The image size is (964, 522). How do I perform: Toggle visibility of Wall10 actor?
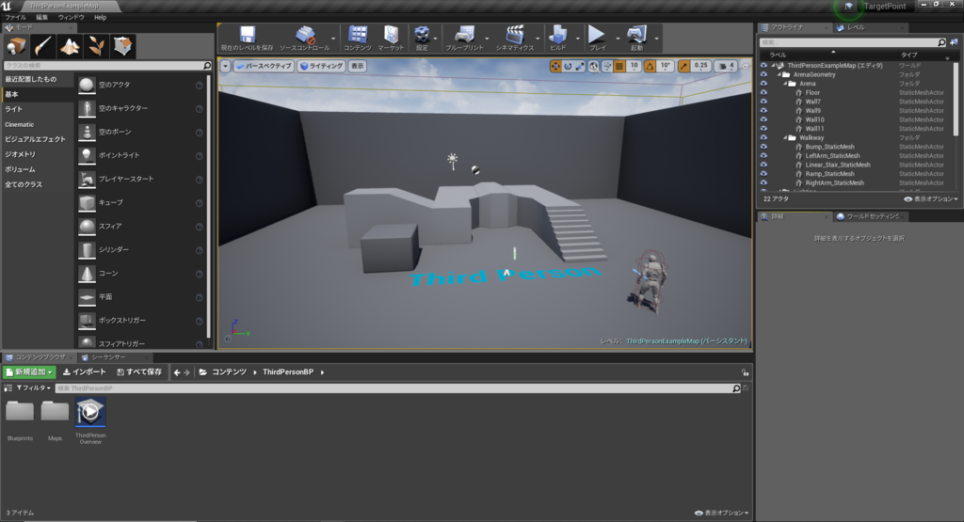coord(763,119)
